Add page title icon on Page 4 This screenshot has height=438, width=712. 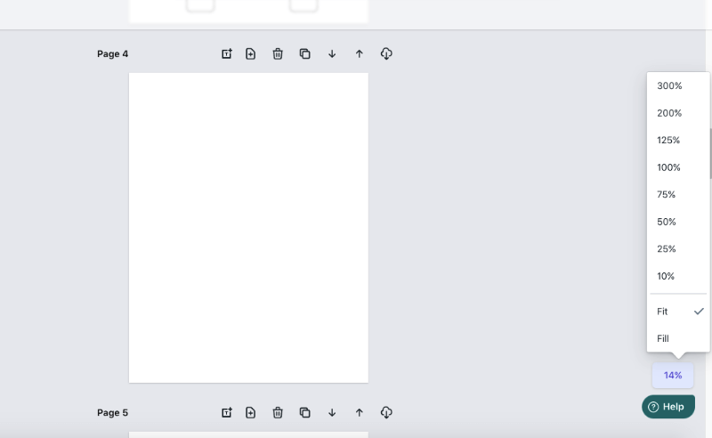[x=227, y=53]
